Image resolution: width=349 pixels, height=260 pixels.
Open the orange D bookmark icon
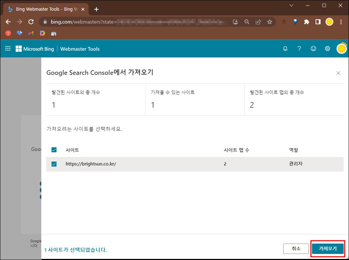point(42,33)
